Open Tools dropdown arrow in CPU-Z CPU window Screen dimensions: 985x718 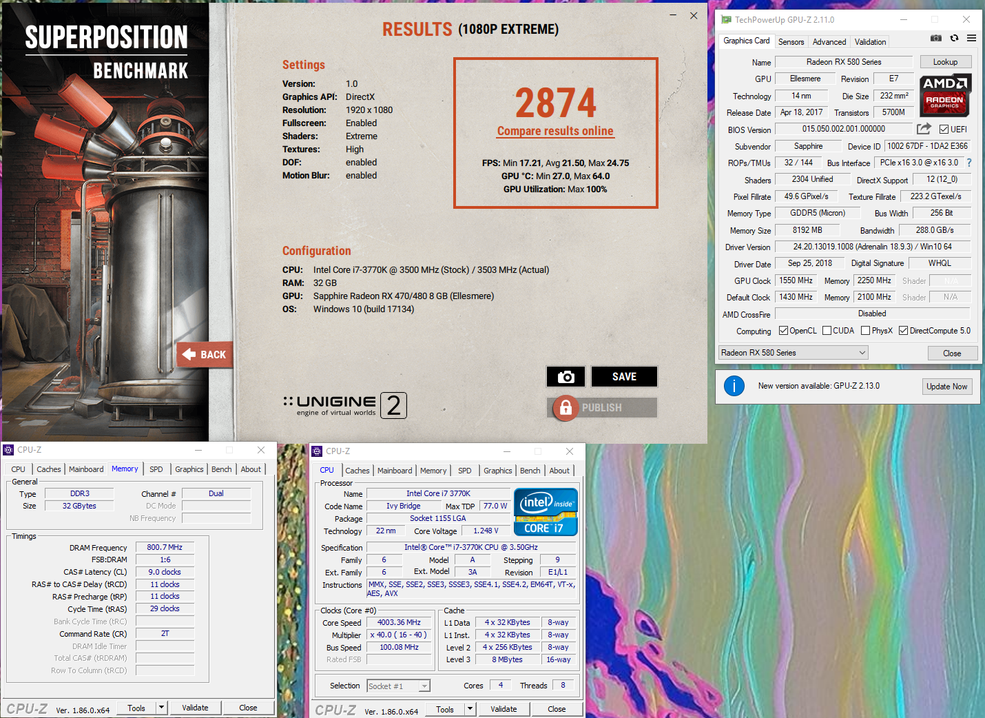[x=470, y=708]
